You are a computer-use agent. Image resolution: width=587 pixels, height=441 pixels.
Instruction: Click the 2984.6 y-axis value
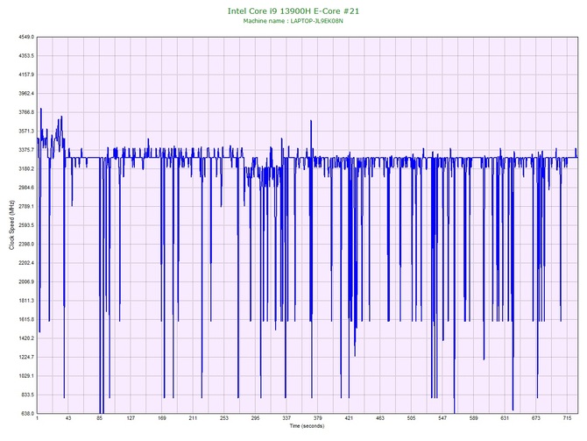tap(26, 188)
